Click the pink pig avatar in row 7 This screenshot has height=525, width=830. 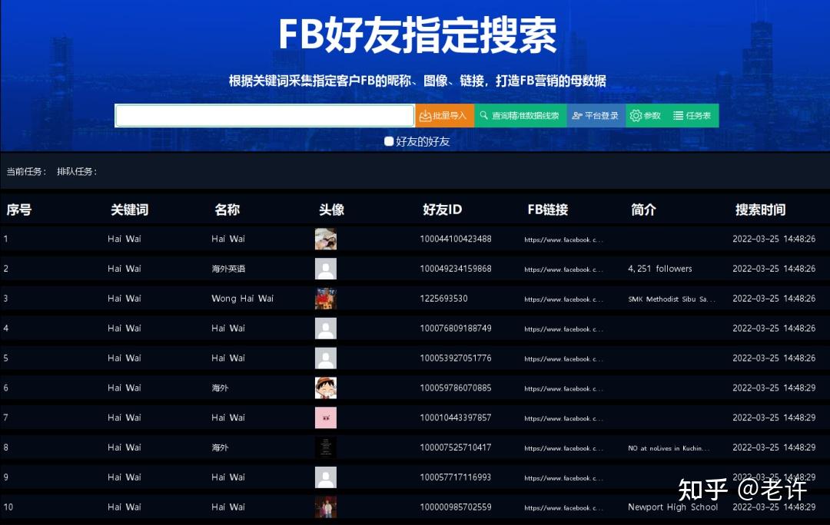point(326,418)
